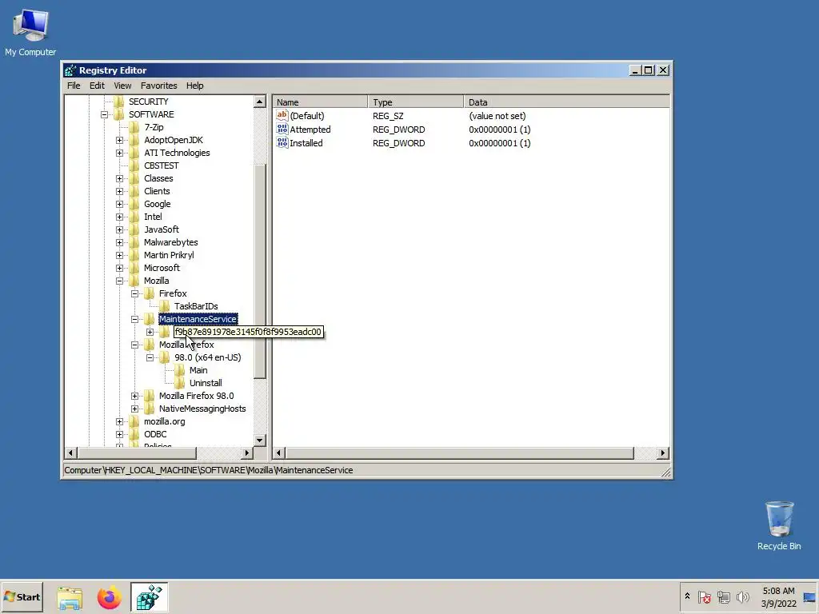Open the Edit menu

(x=97, y=86)
